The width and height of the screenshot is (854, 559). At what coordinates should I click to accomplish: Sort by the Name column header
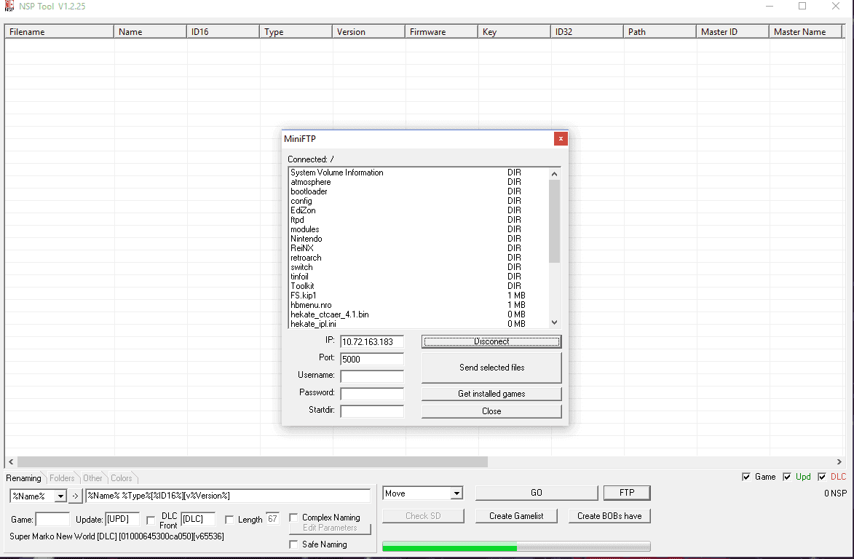coord(150,31)
